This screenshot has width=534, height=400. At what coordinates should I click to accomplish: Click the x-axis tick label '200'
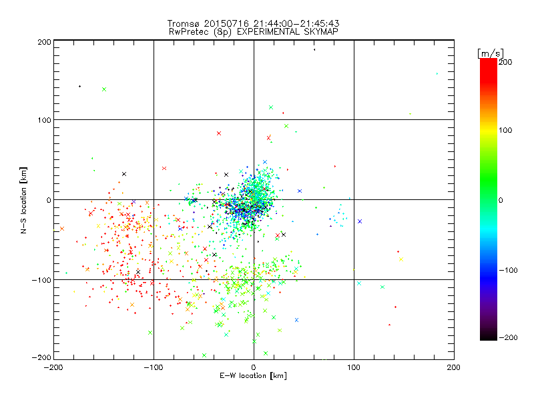pyautogui.click(x=454, y=367)
